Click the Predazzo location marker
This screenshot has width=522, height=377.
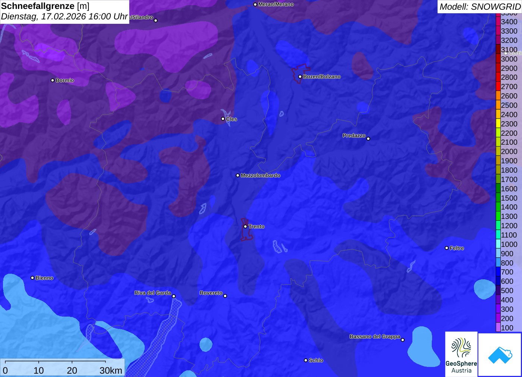(x=368, y=139)
